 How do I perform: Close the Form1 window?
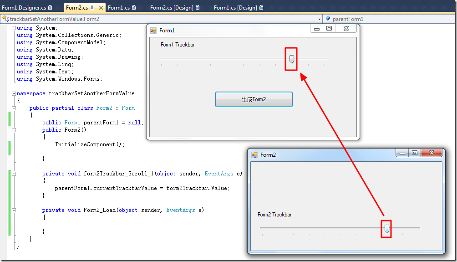coord(346,29)
